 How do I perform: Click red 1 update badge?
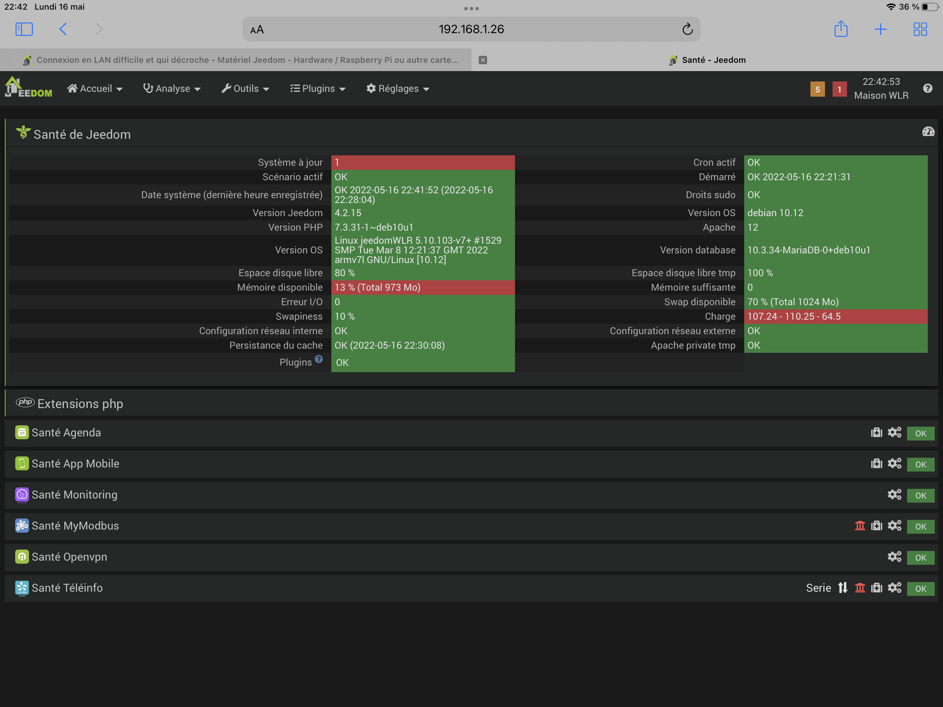click(839, 89)
